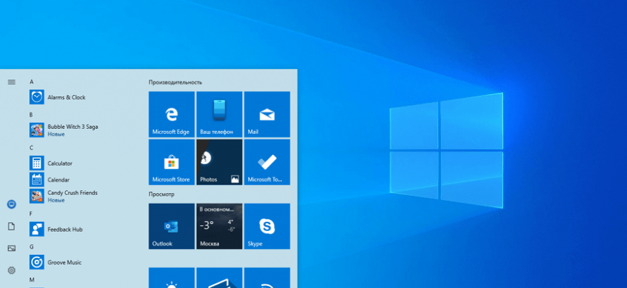Open the Documents folder in Start sidebar

[x=12, y=226]
